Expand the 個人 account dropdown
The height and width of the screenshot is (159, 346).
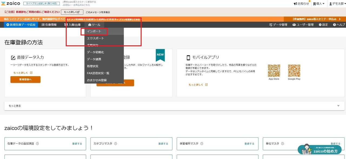(x=319, y=4)
